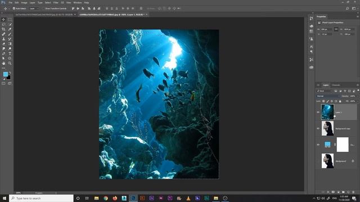The image size is (360, 202).
Task: Reset default foreground and background colors
Action: coord(4,79)
